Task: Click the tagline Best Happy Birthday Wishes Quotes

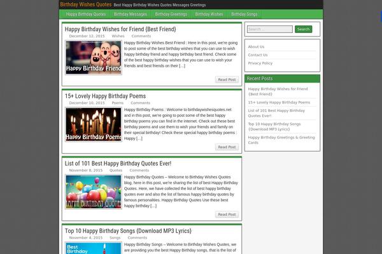Action: pyautogui.click(x=160, y=5)
